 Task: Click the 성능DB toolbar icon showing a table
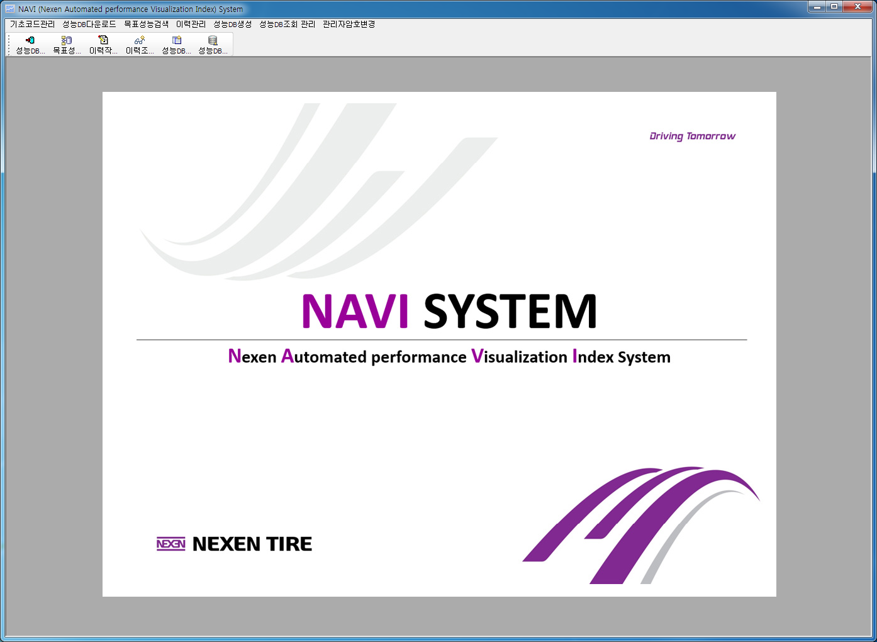pos(176,45)
